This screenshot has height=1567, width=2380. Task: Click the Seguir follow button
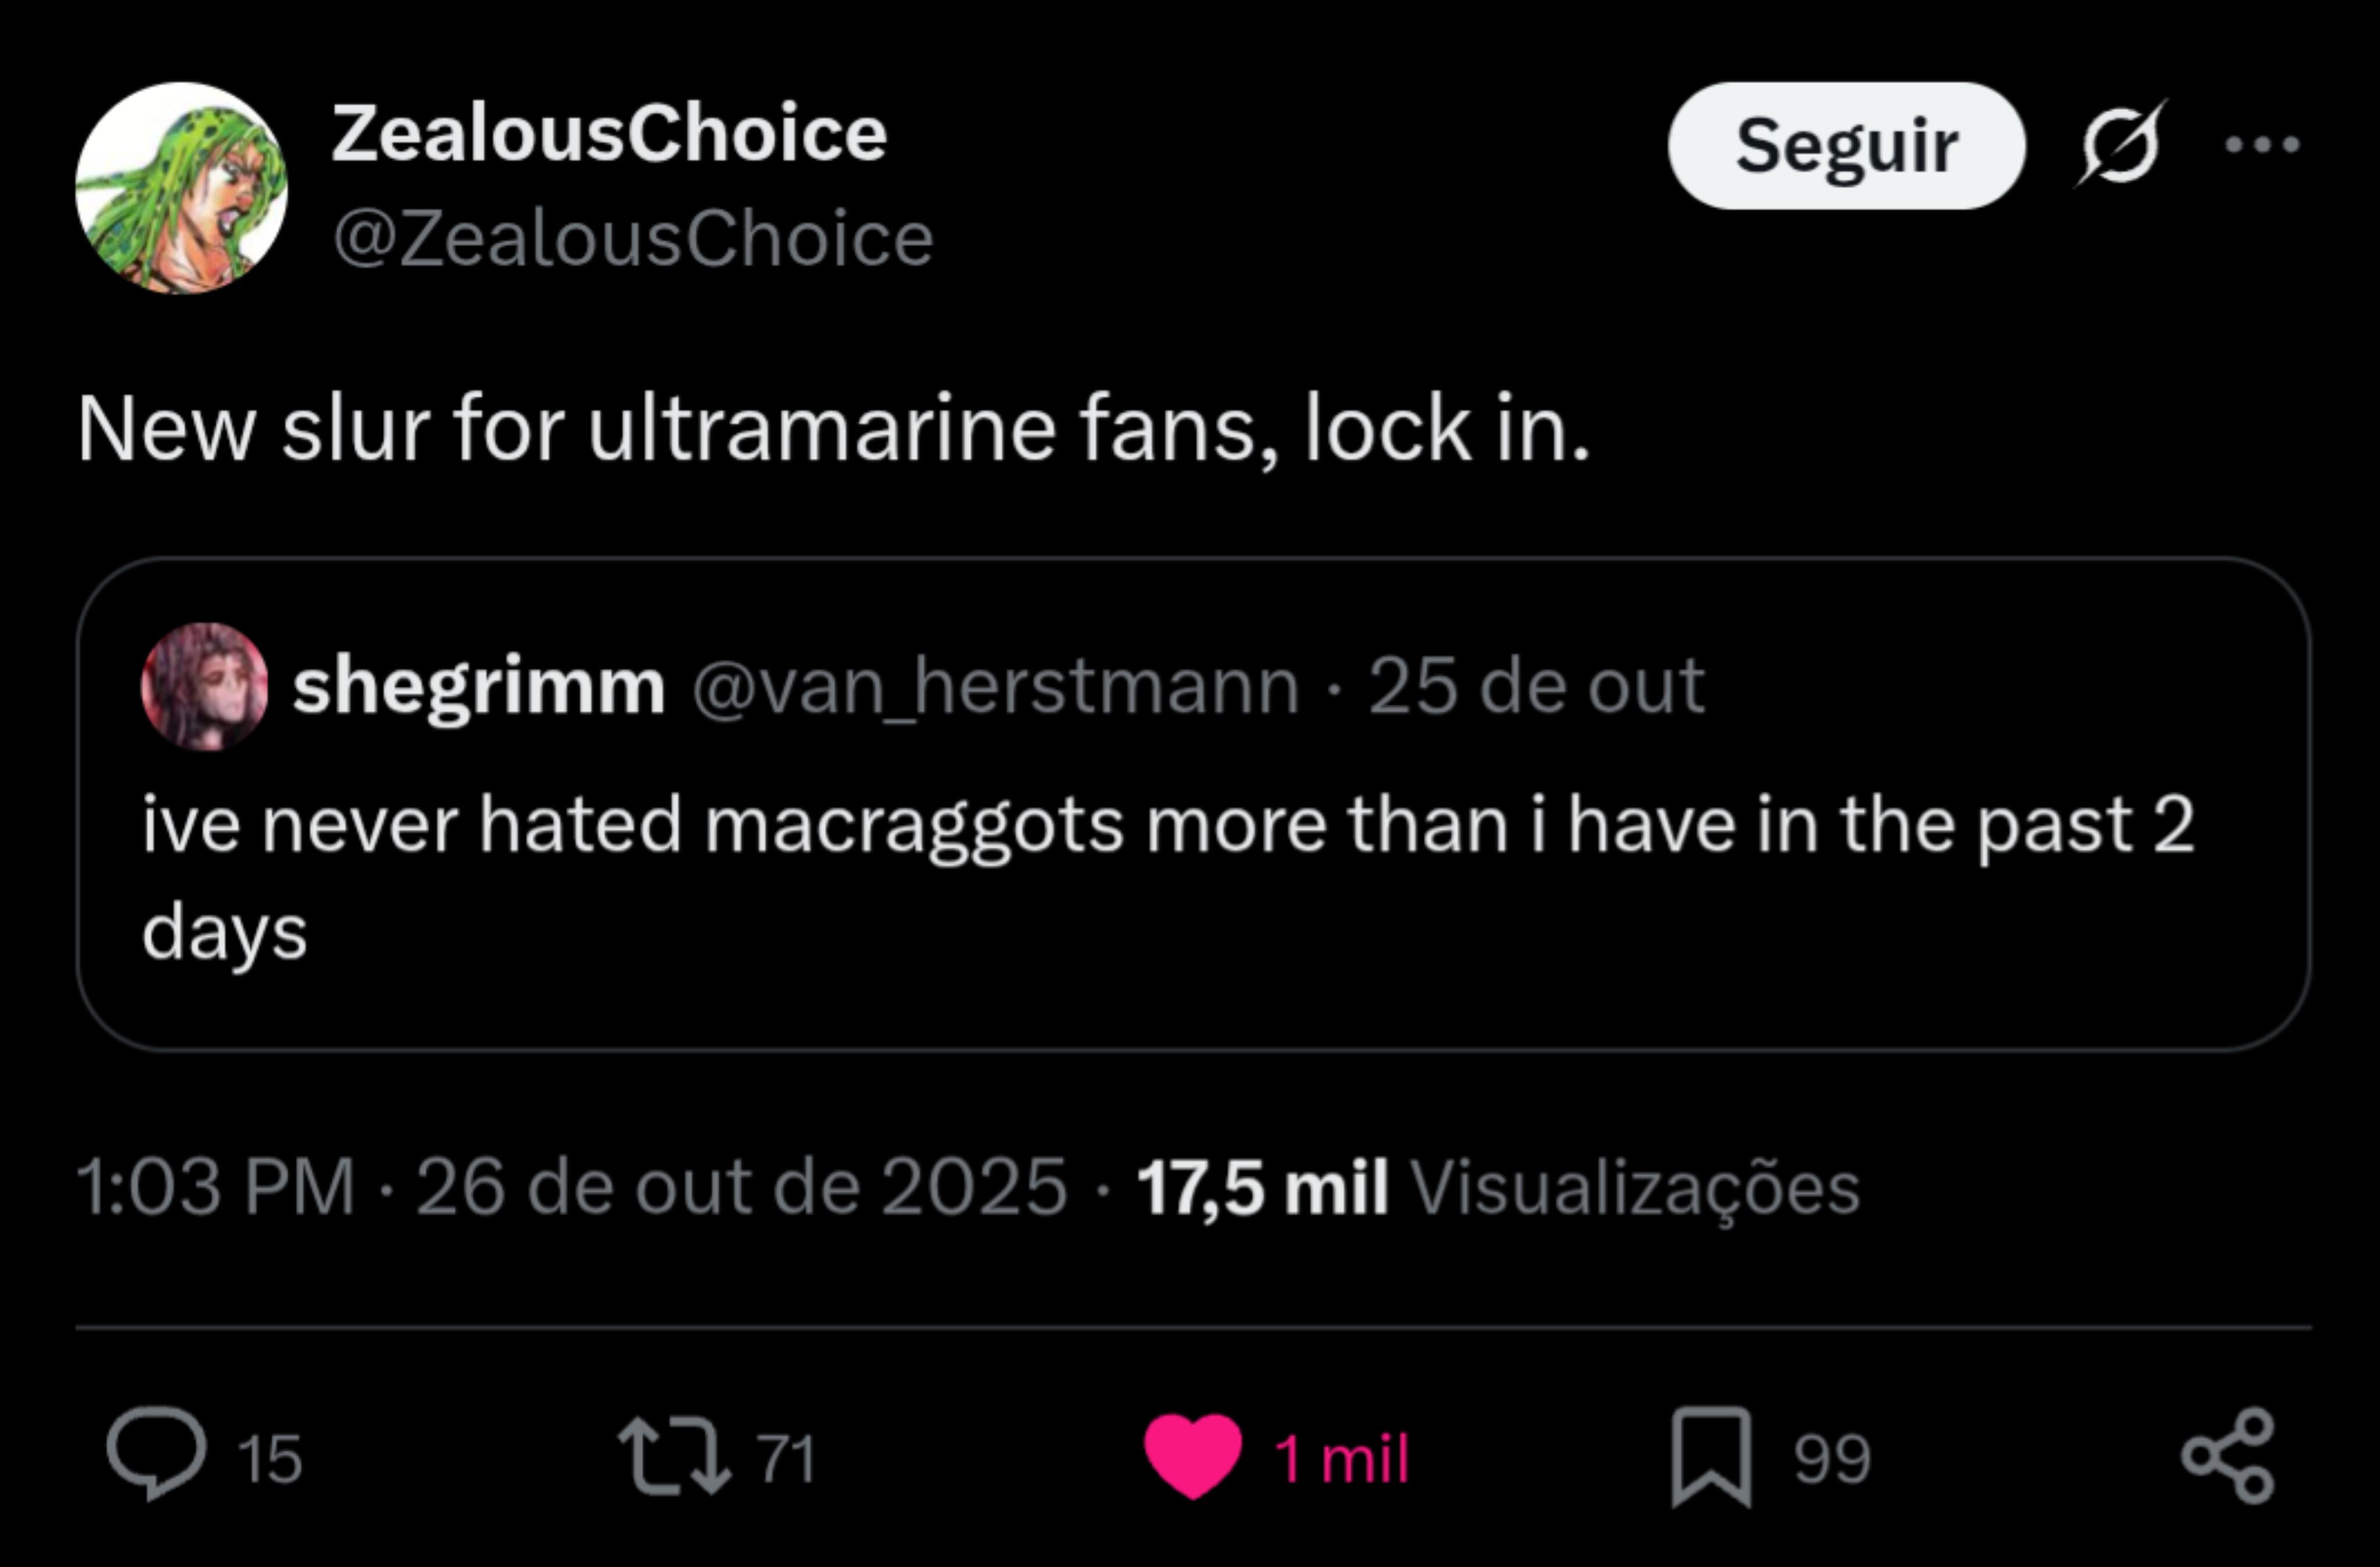pos(1846,146)
